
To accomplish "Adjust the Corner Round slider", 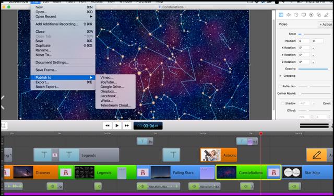I will coord(314,94).
